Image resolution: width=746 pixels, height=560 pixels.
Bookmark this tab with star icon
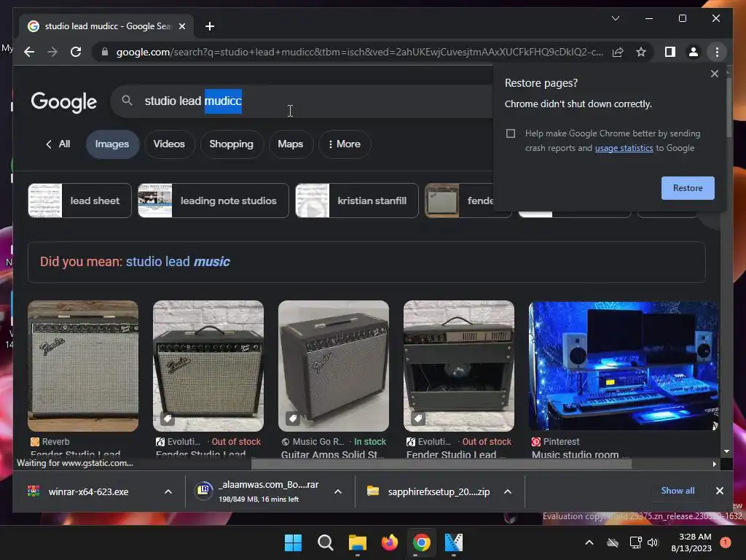[641, 52]
